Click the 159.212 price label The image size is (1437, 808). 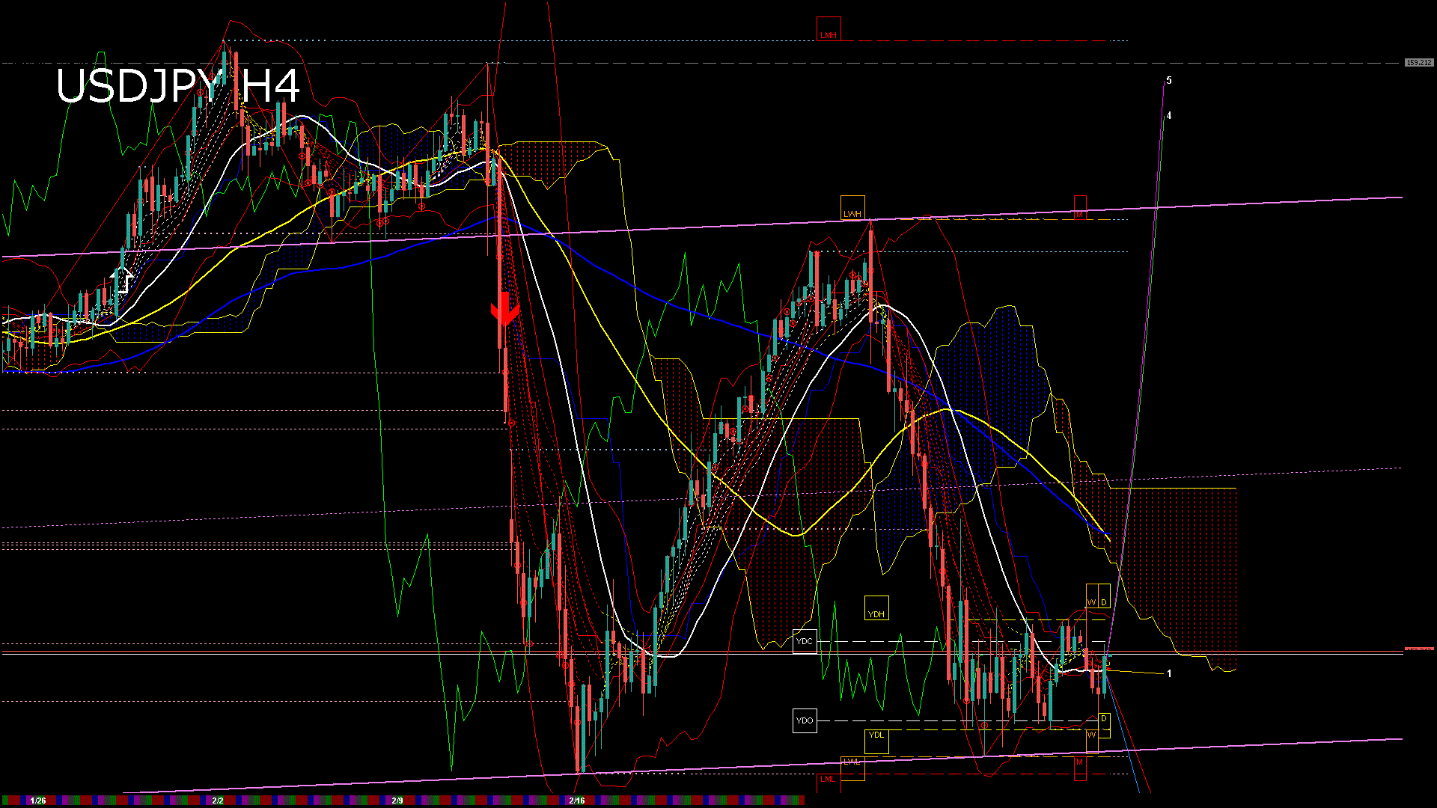pos(1419,63)
